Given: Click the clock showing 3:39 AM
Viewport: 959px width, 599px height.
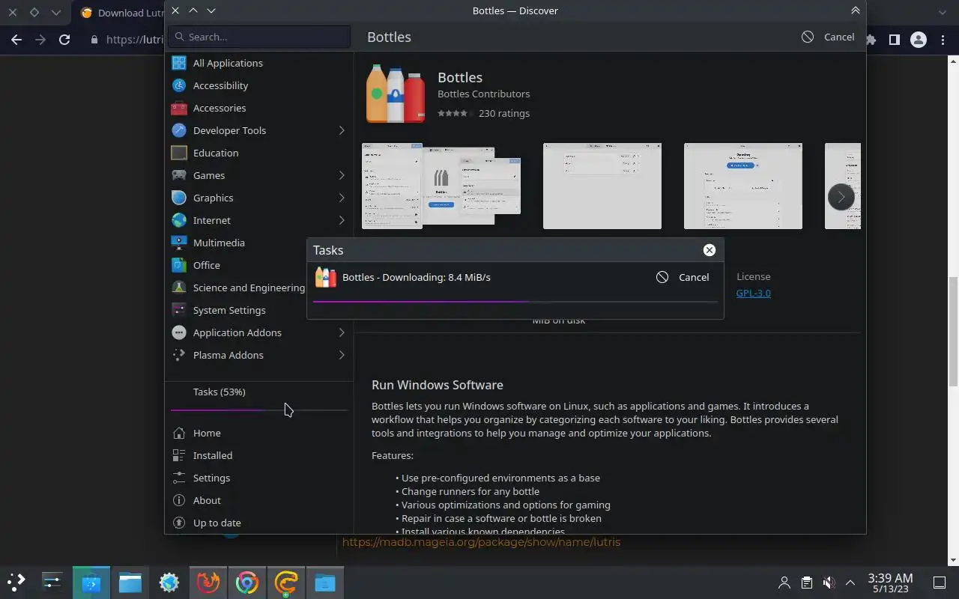Looking at the screenshot, I should (890, 583).
